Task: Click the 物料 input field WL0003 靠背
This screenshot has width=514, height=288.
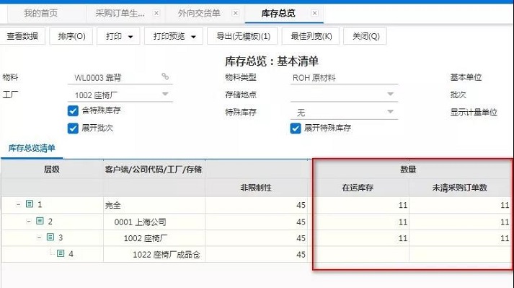Action: (x=120, y=78)
